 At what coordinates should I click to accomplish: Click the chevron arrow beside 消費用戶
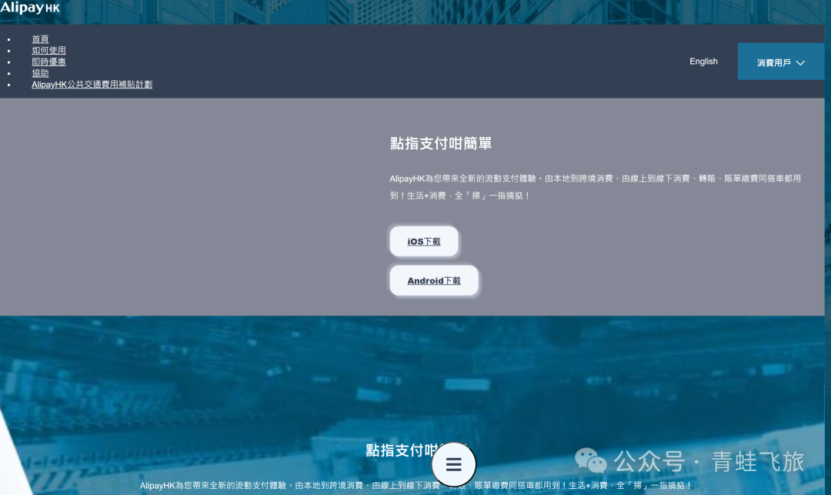pyautogui.click(x=800, y=63)
